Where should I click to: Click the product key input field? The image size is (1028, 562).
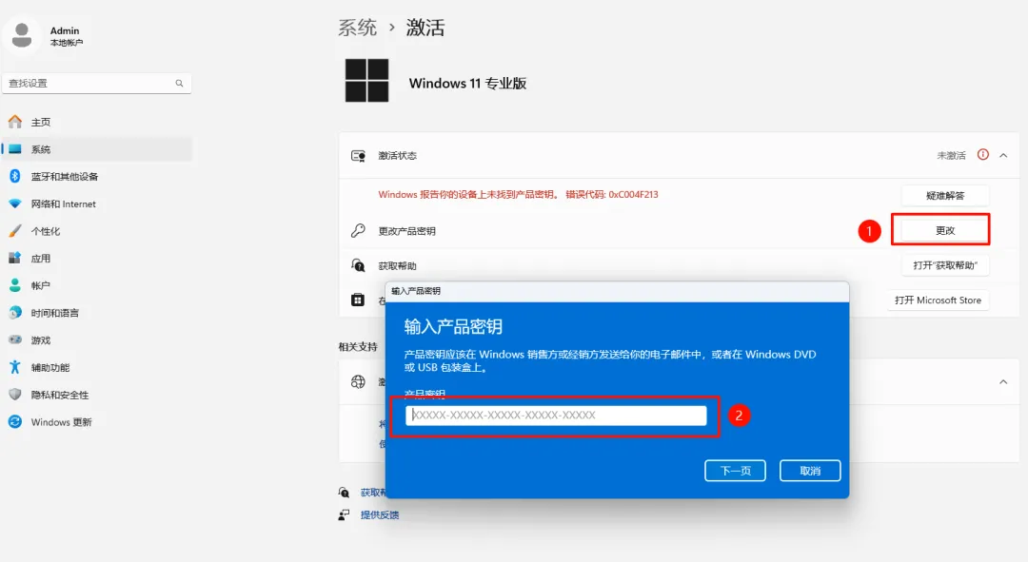(556, 416)
